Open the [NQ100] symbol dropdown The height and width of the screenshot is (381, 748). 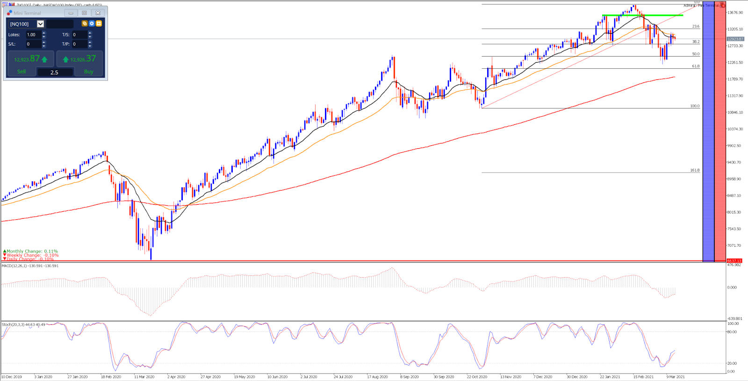tap(40, 24)
